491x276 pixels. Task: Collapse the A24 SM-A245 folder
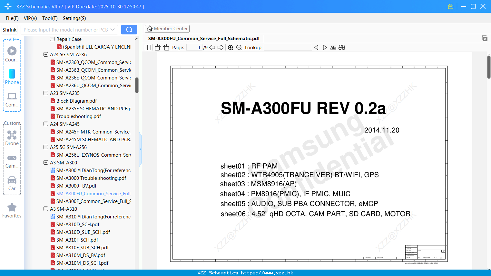tap(46, 124)
